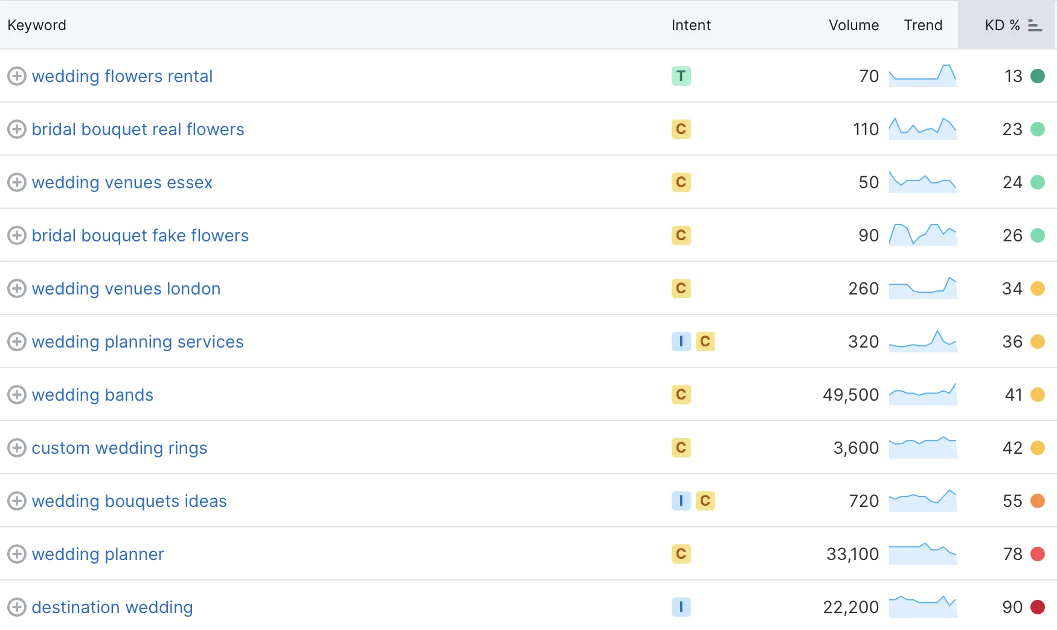Click plus icon beside wedding planning services

[x=16, y=342]
